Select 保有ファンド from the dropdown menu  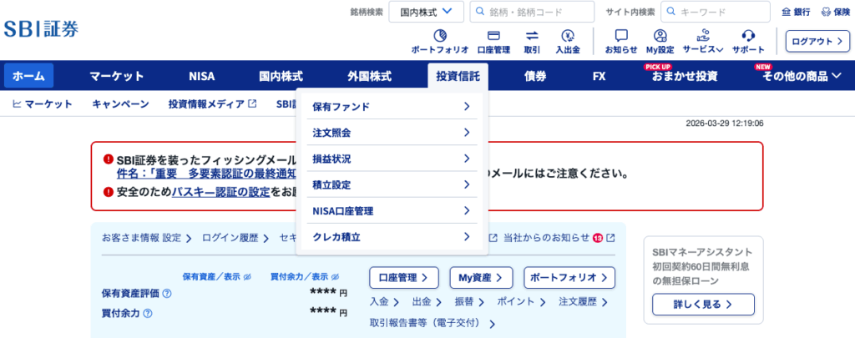tap(391, 107)
